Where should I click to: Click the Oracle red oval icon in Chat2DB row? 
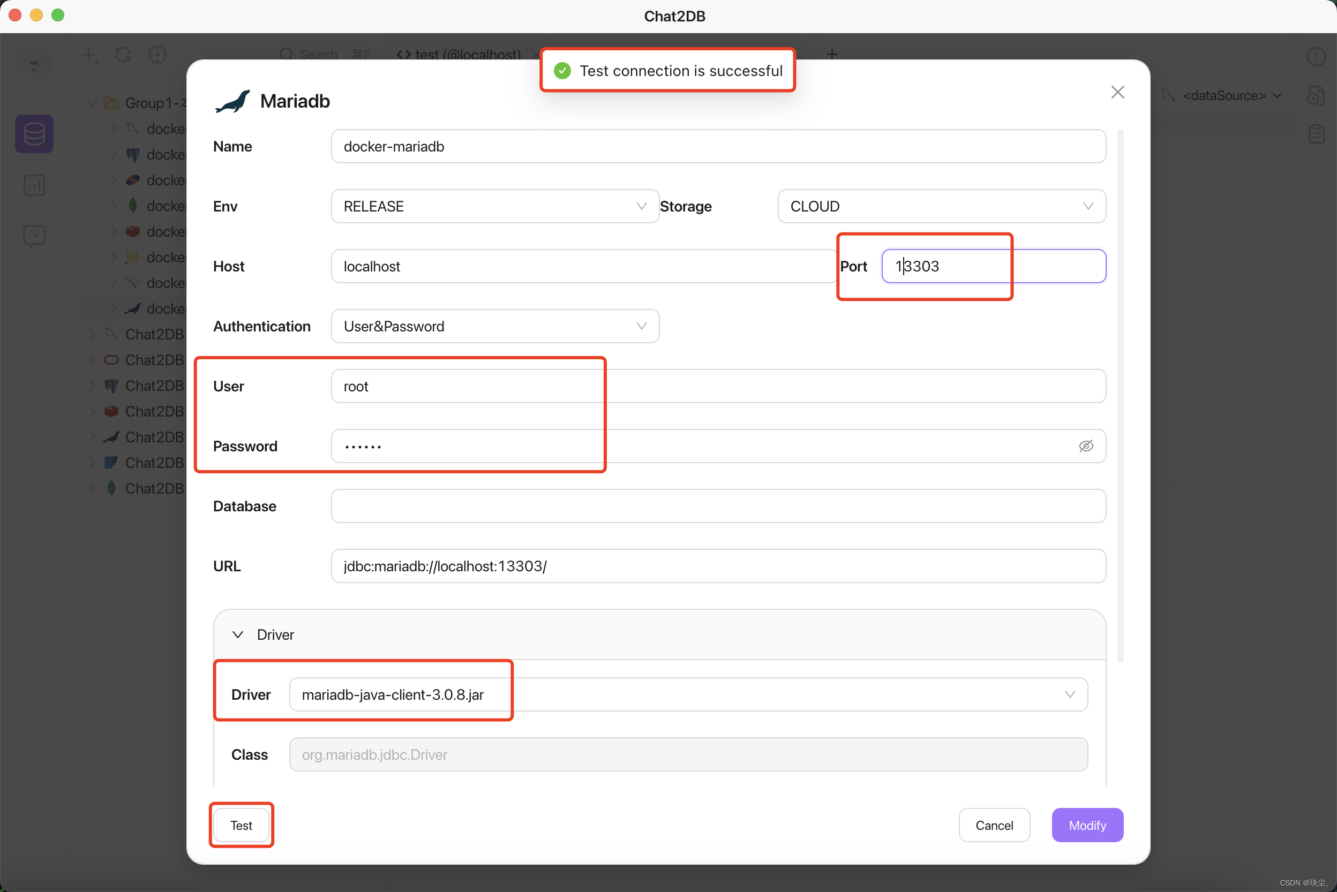click(x=111, y=360)
